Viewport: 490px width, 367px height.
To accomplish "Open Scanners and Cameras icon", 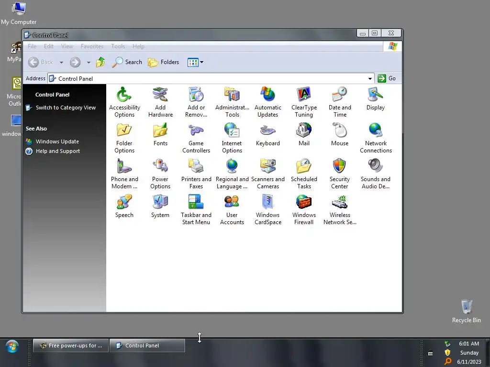I will pos(268,174).
